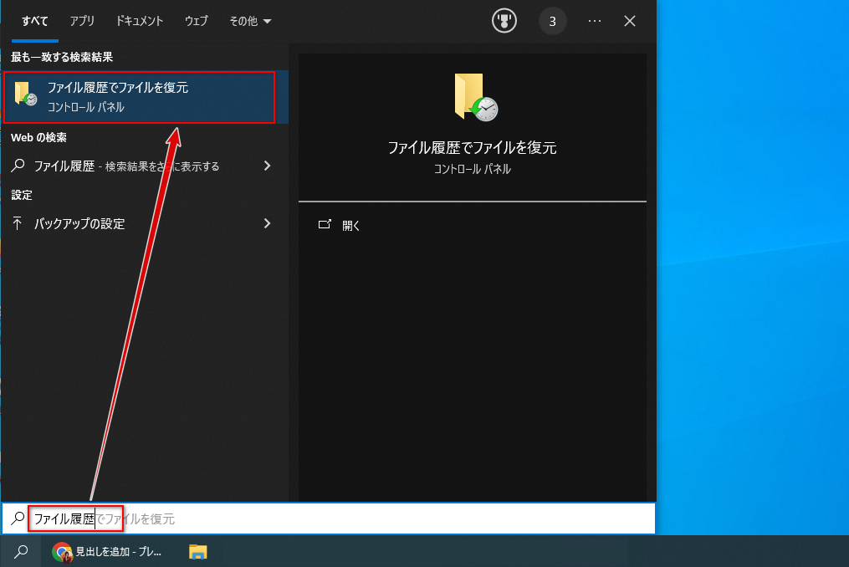
Task: Click the magnifier icon in the search box
Action: pos(18,518)
